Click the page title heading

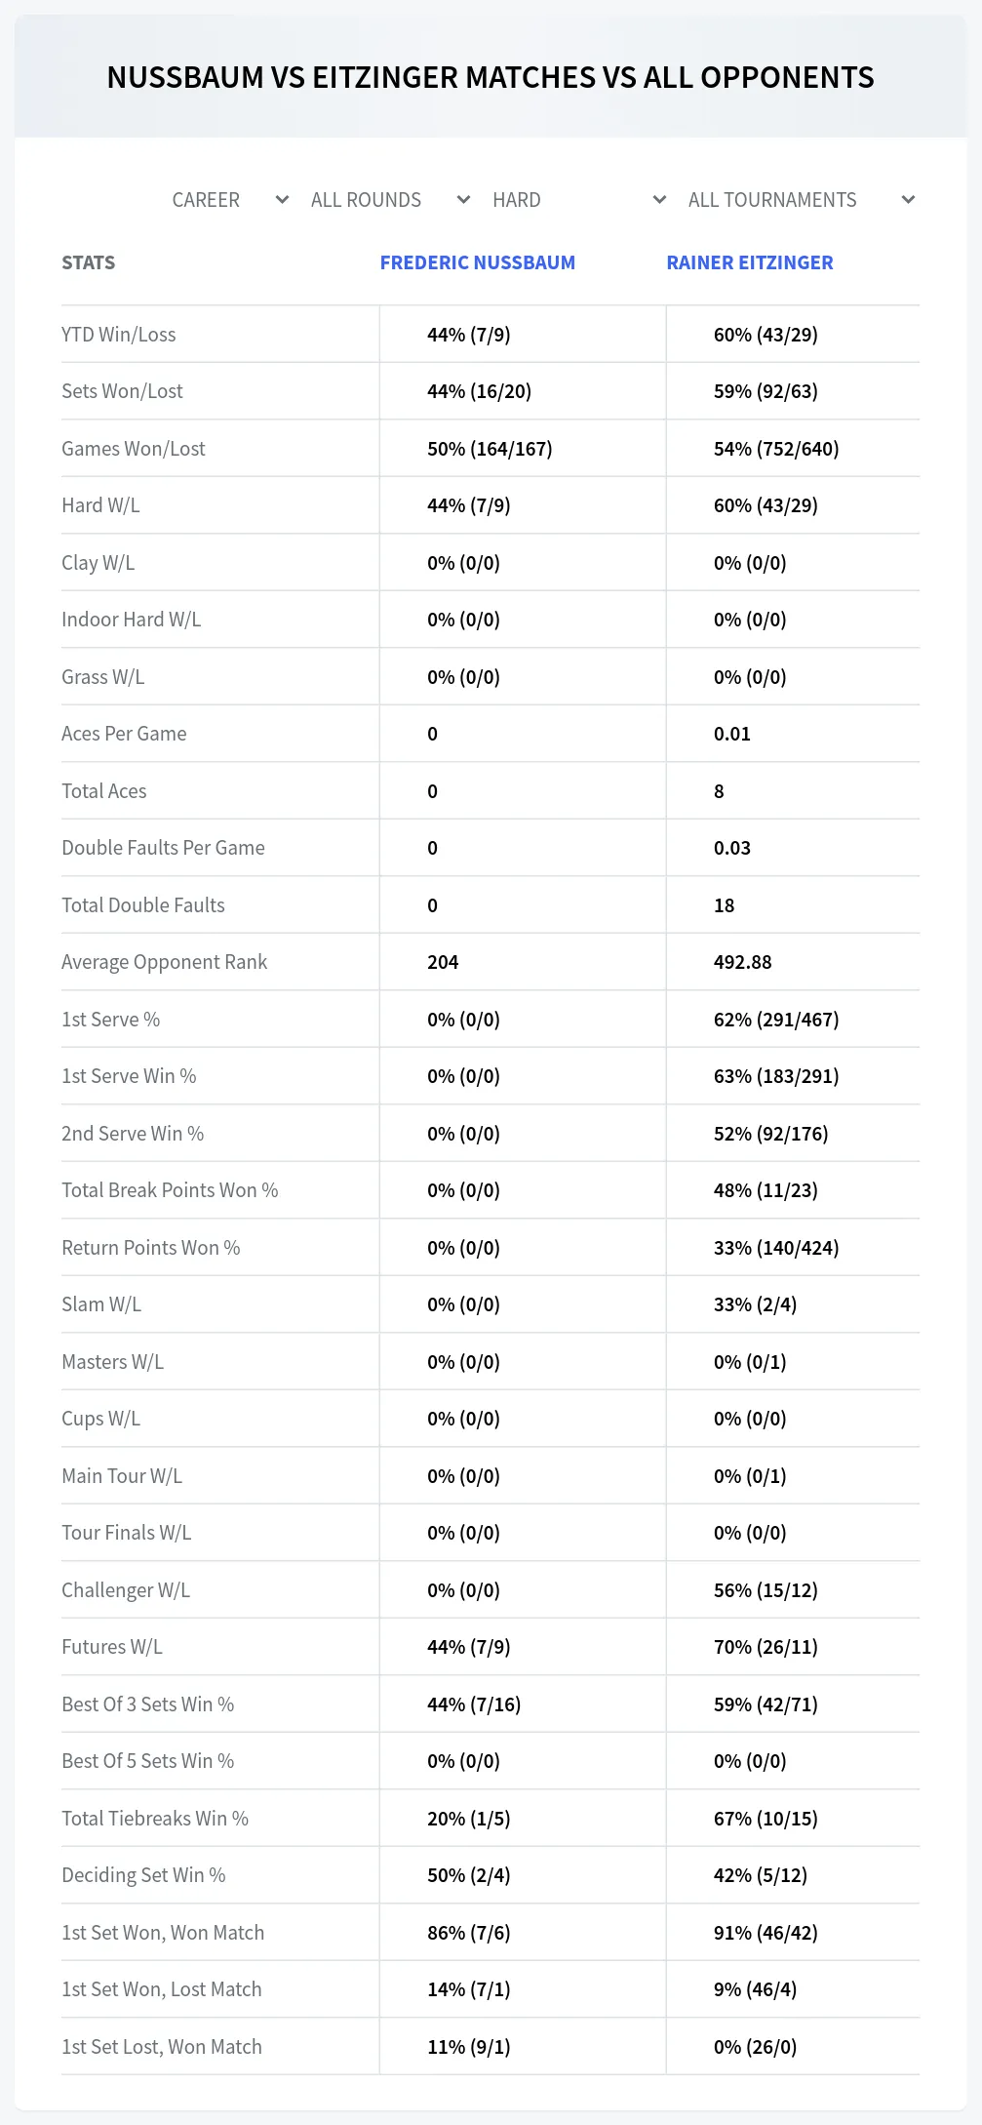coord(491,77)
